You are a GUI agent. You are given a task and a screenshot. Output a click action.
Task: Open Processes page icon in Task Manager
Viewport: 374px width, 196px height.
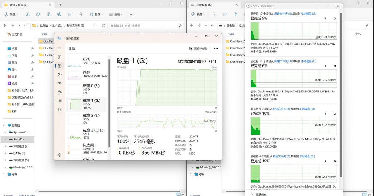click(x=60, y=57)
